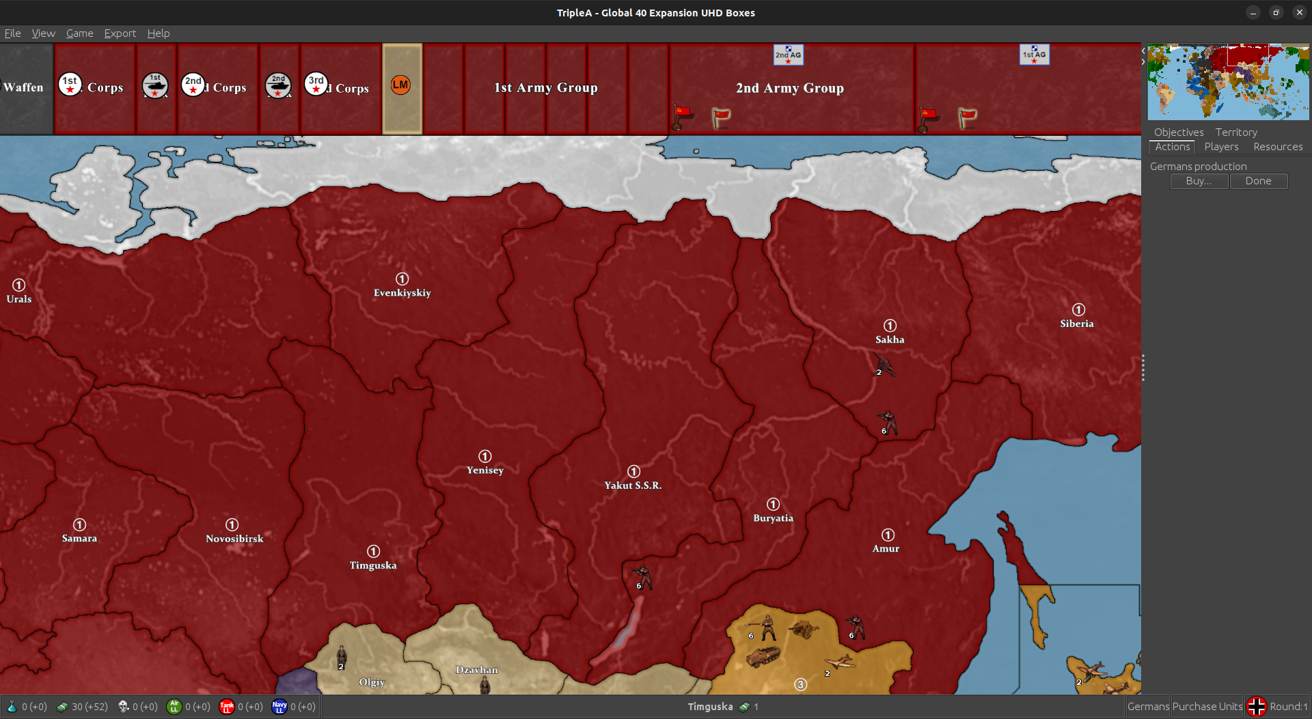Click the Yakut S.S.R. territory label
The height and width of the screenshot is (719, 1312).
tap(633, 485)
